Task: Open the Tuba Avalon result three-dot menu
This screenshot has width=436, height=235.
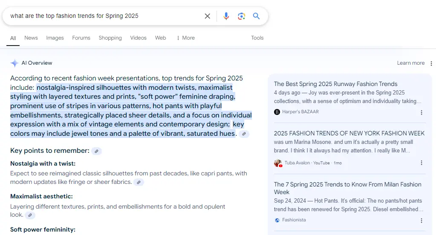Action: click(422, 163)
